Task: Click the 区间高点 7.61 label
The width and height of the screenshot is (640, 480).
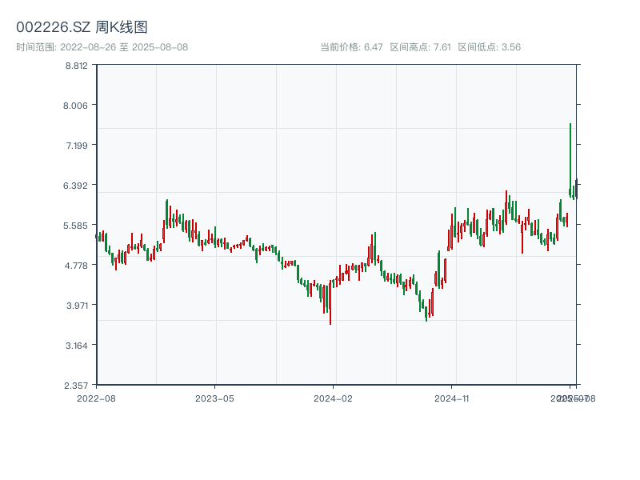Action: 420,47
